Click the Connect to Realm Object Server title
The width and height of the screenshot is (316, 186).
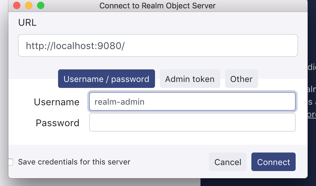tap(158, 5)
